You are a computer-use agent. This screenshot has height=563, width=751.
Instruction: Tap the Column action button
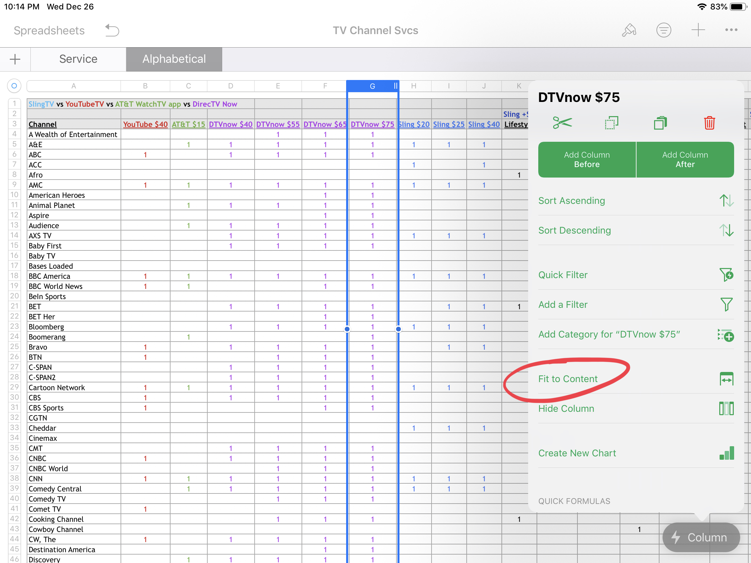click(701, 537)
